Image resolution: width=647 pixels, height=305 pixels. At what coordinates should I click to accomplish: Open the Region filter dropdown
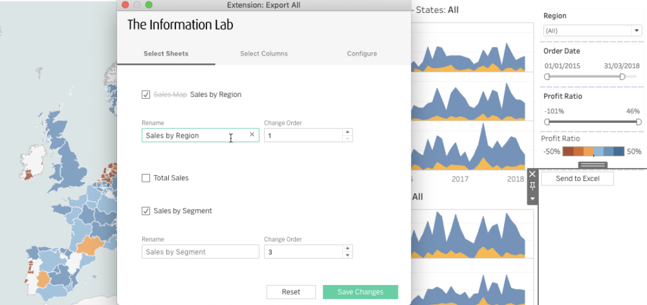[637, 30]
